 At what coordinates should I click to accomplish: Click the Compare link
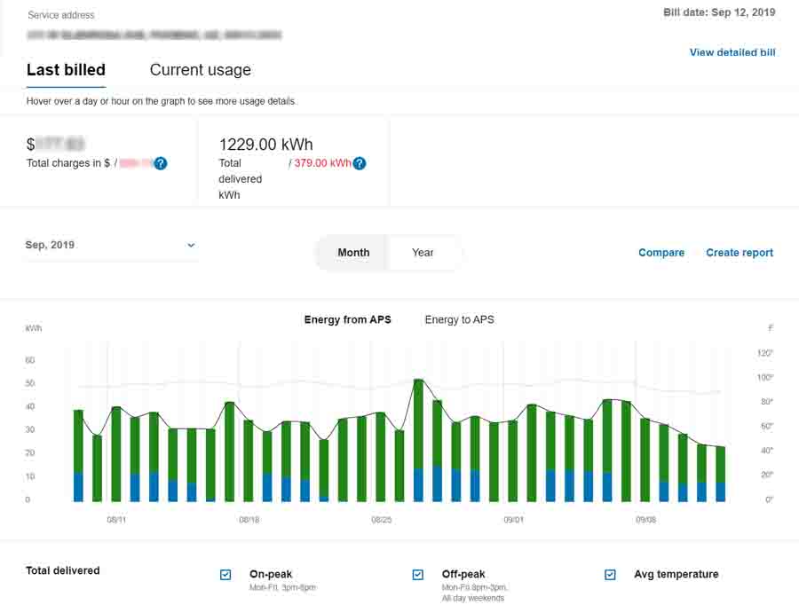[x=661, y=253]
